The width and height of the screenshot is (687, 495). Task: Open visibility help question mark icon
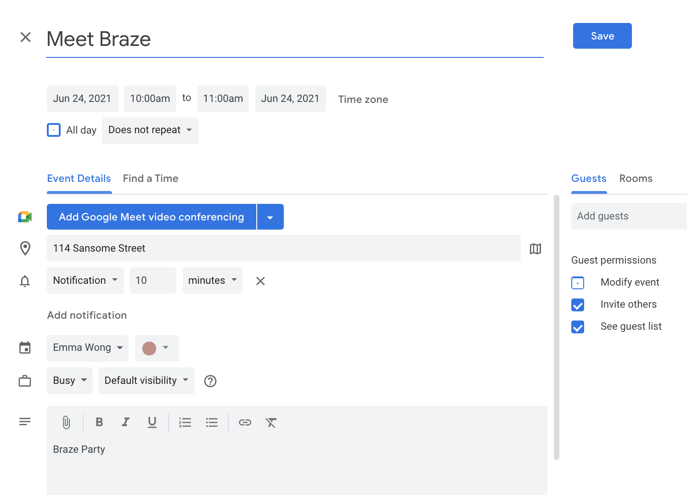[210, 381]
